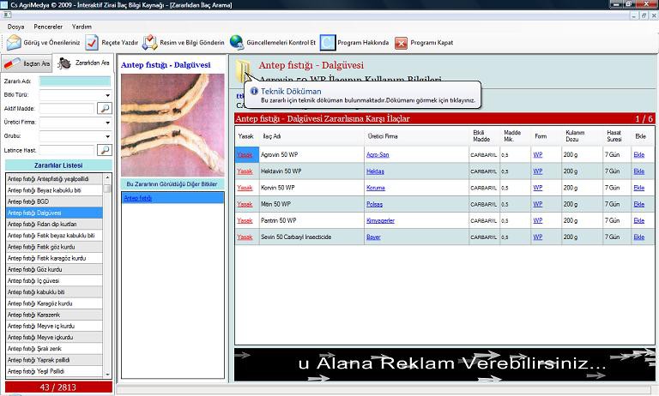Click scroll down arrow of pest list
The height and width of the screenshot is (396, 659).
point(107,374)
